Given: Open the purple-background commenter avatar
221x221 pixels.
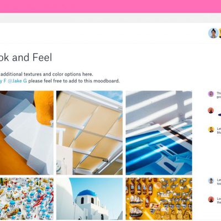Looking at the screenshot, I should tap(211, 94).
